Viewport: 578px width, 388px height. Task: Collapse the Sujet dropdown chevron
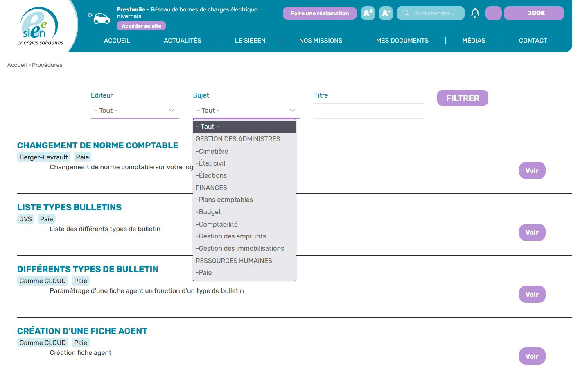click(x=292, y=111)
